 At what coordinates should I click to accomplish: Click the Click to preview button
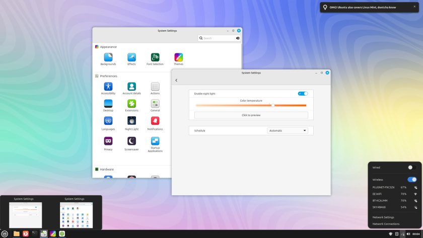251,115
